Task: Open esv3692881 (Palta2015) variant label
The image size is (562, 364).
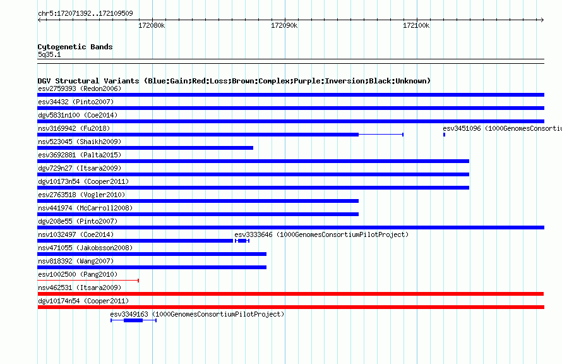Action: click(x=80, y=155)
